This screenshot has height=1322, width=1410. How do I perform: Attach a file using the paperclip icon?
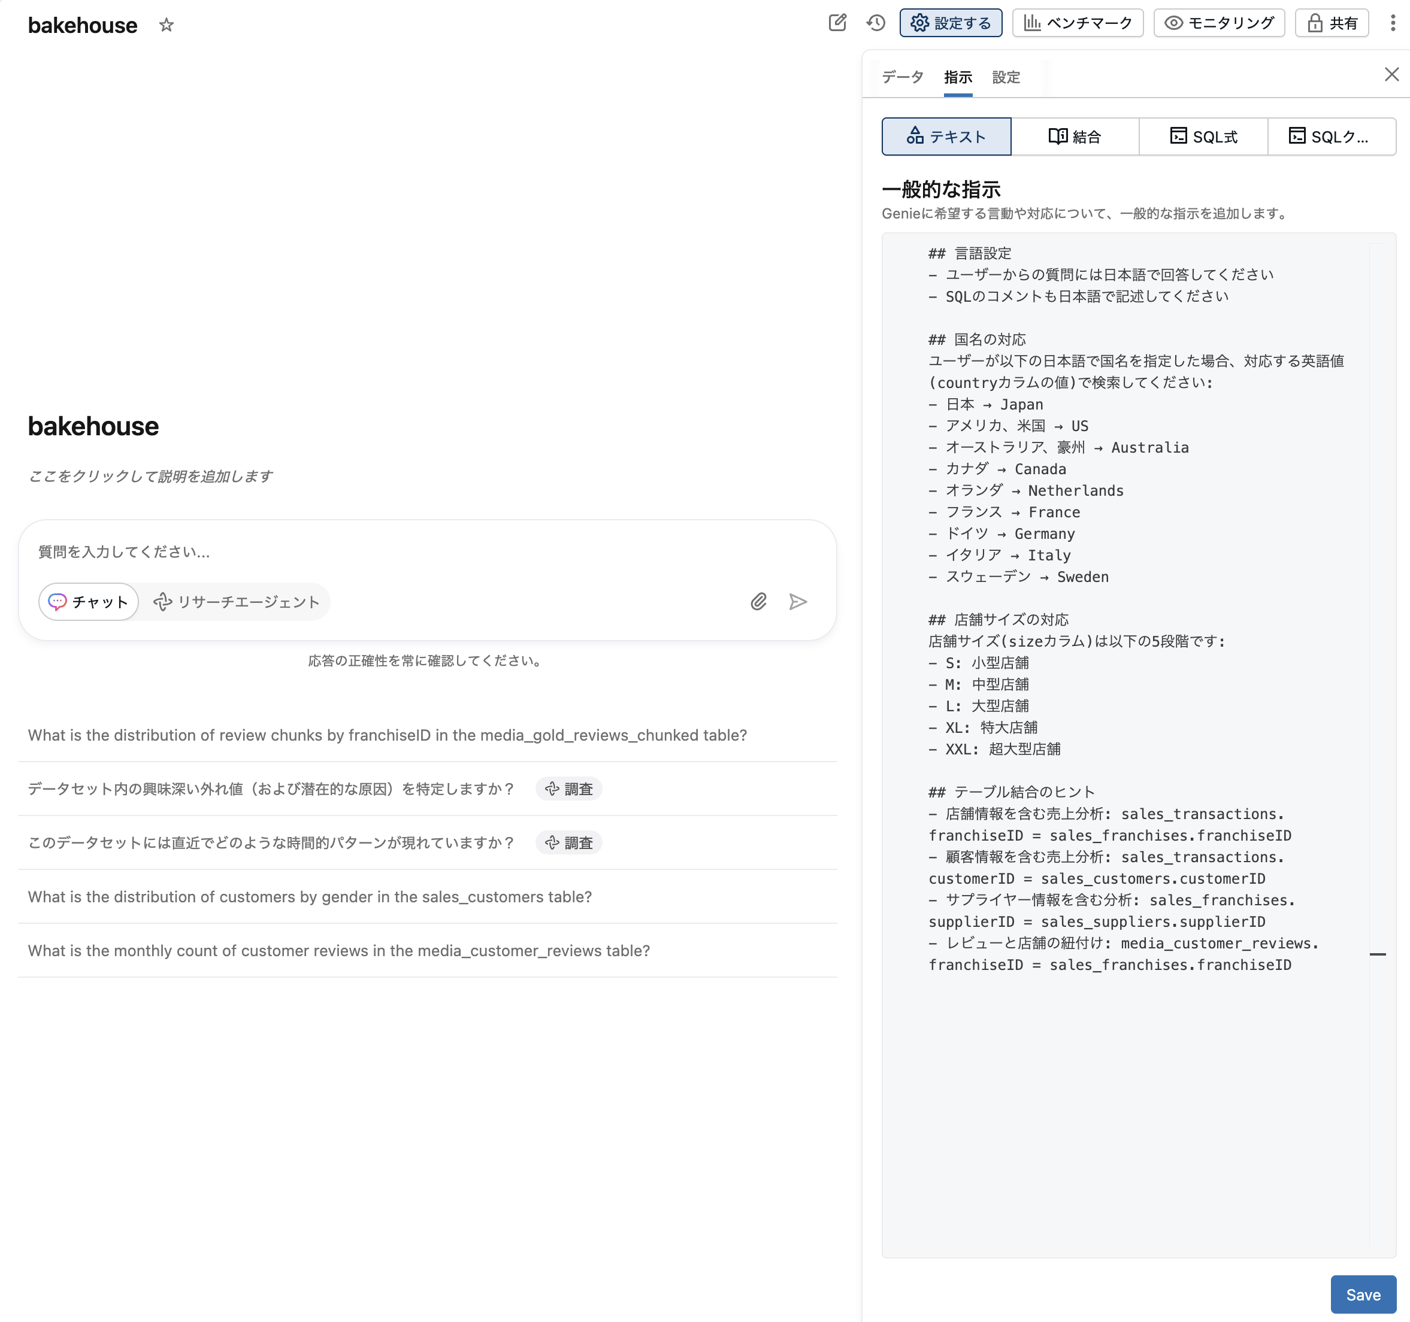click(758, 601)
